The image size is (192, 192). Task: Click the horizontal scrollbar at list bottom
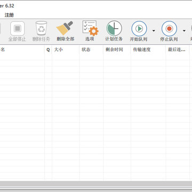click(x=96, y=184)
